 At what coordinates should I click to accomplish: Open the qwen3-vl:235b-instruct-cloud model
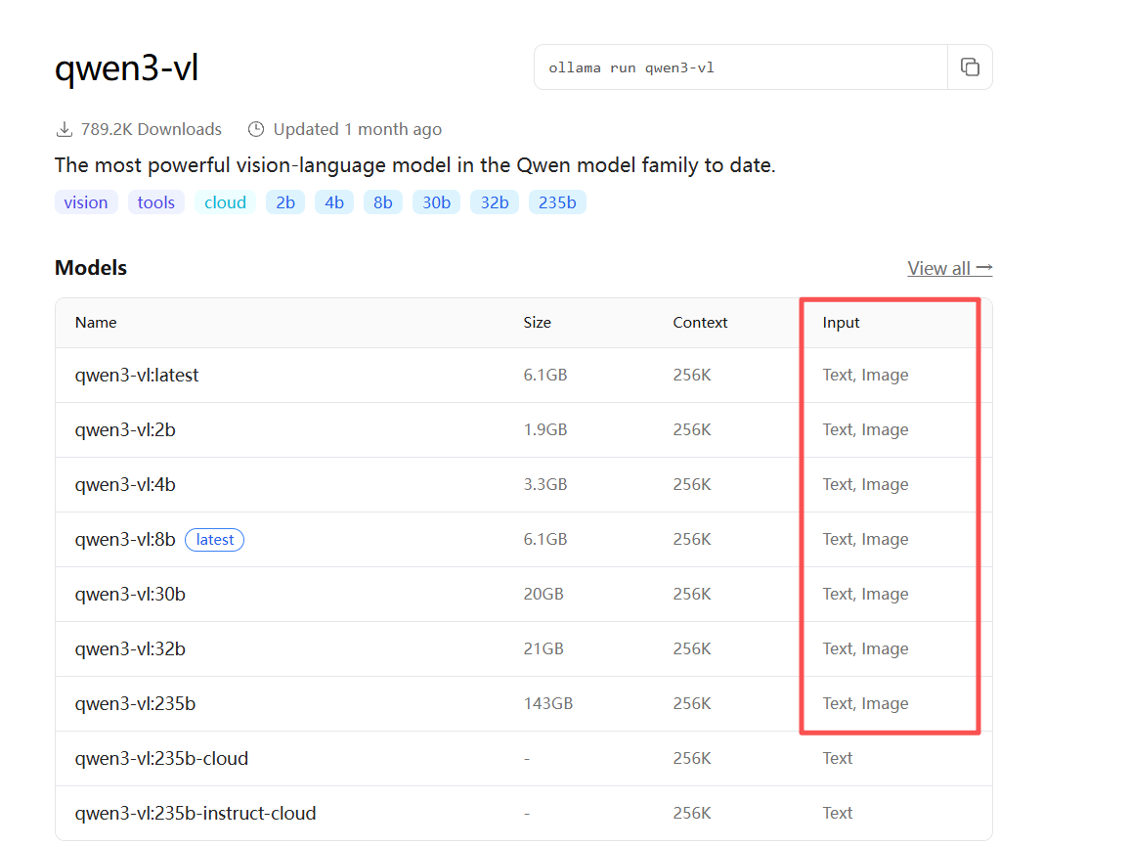[x=196, y=813]
